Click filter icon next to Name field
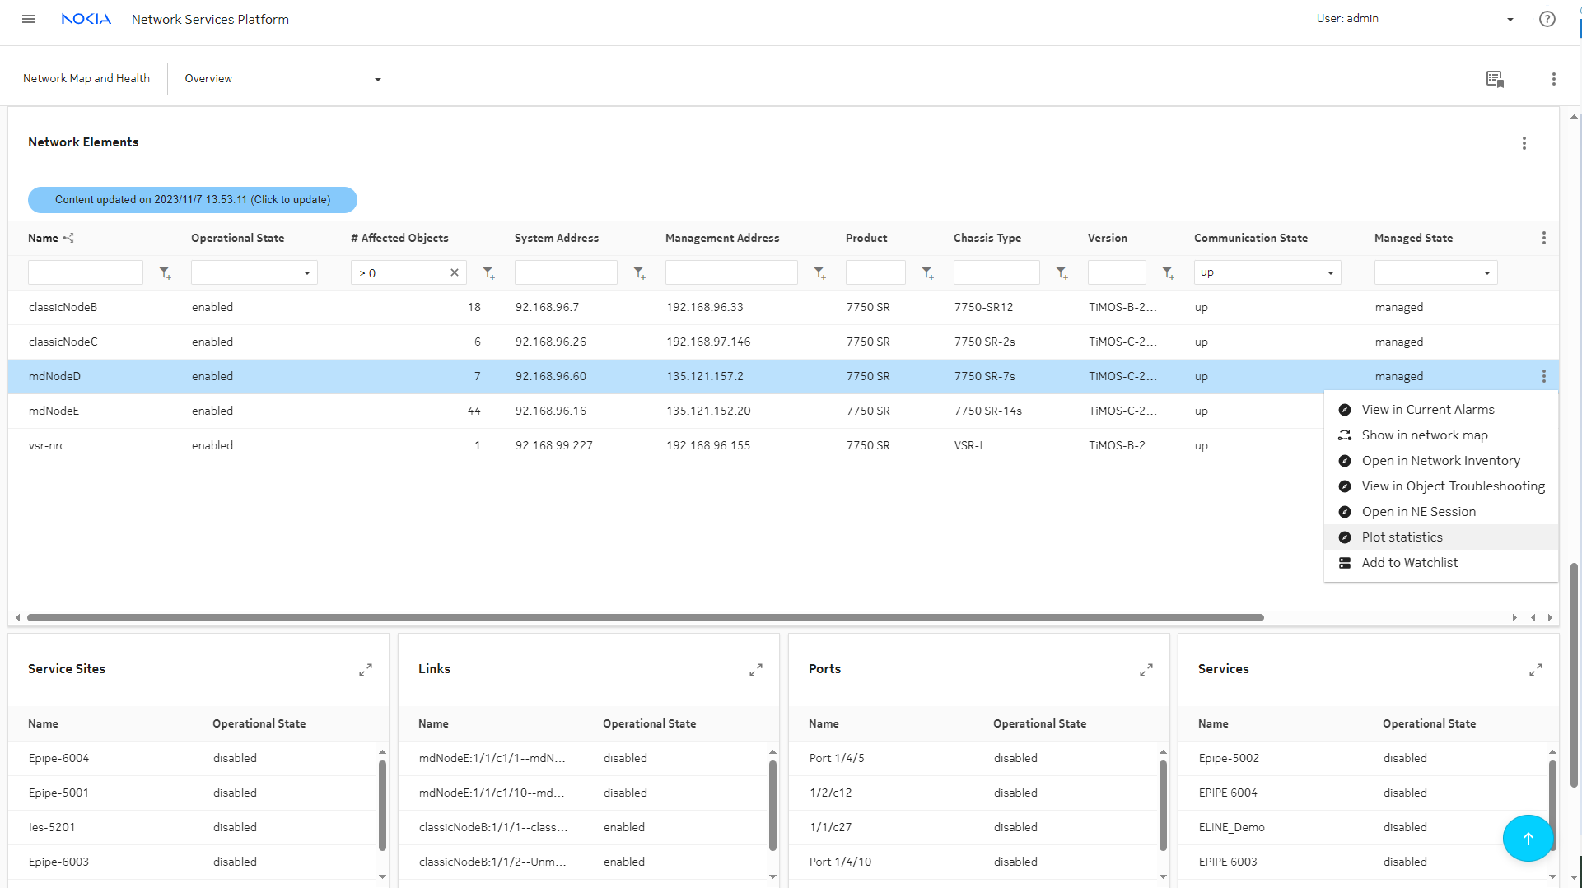This screenshot has height=888, width=1582. point(165,273)
